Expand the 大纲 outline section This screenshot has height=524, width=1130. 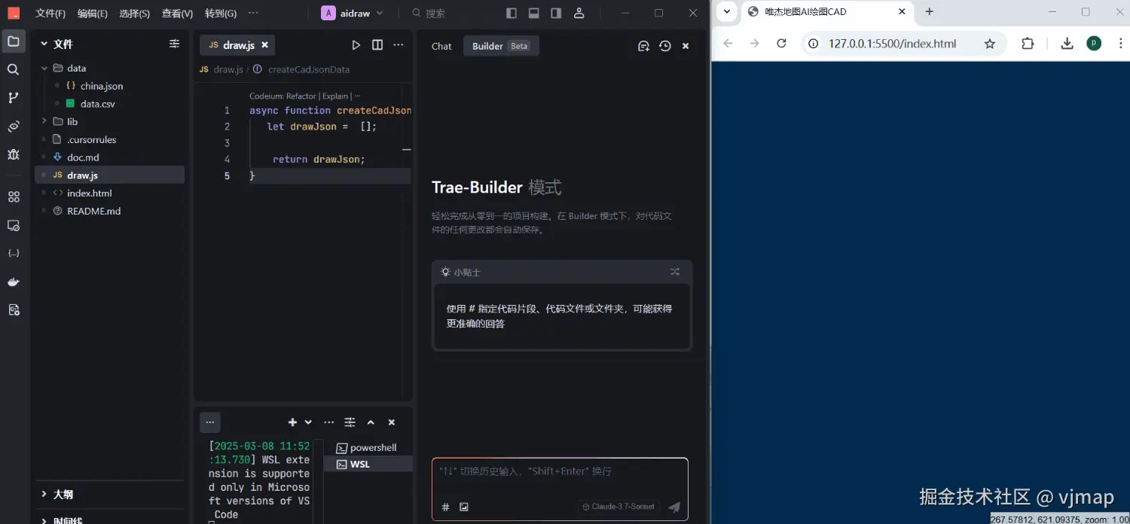tap(62, 494)
